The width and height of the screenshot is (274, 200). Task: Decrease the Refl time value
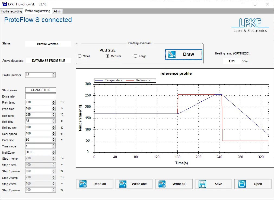(x=54, y=122)
